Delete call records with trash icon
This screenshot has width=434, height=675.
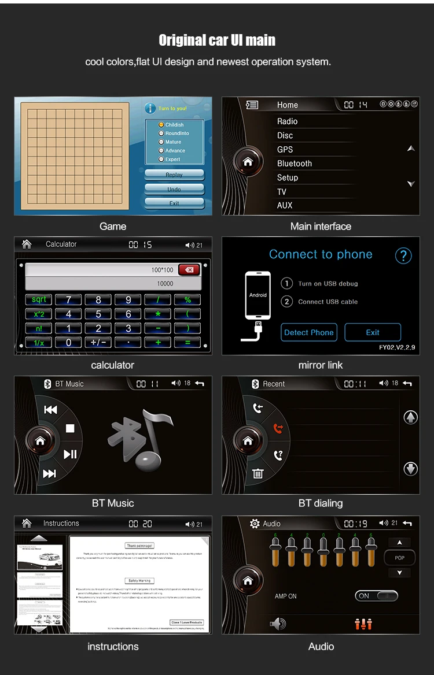tap(258, 473)
